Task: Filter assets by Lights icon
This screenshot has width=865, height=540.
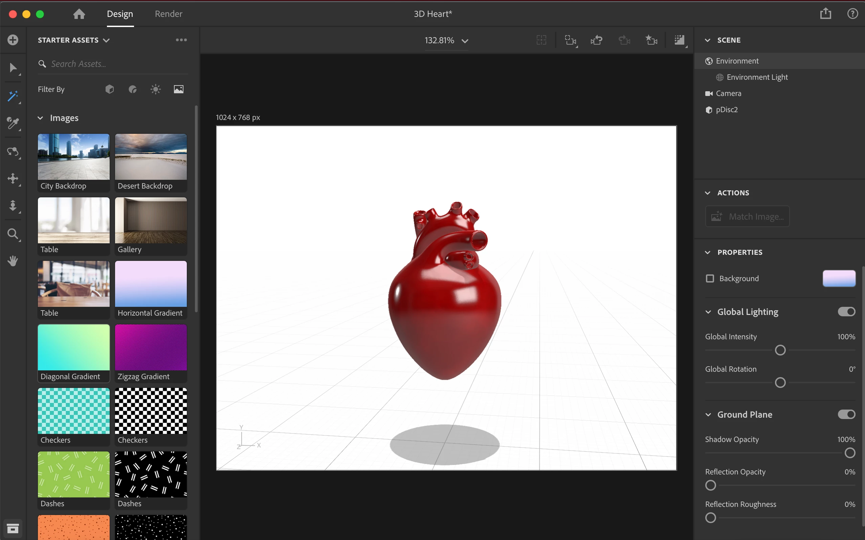Action: 156,89
